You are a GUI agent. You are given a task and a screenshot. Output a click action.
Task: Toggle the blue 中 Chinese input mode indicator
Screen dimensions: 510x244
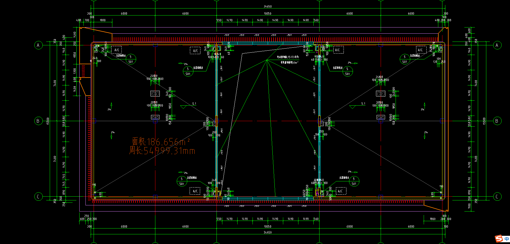(506, 239)
